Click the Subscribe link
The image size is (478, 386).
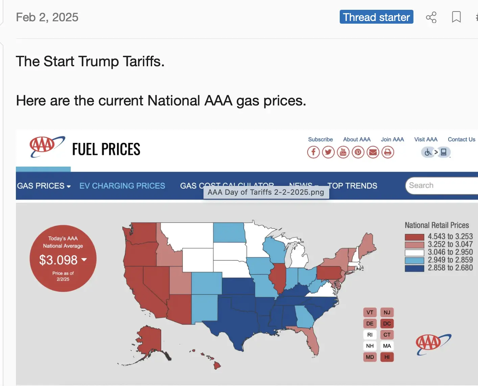pos(320,139)
